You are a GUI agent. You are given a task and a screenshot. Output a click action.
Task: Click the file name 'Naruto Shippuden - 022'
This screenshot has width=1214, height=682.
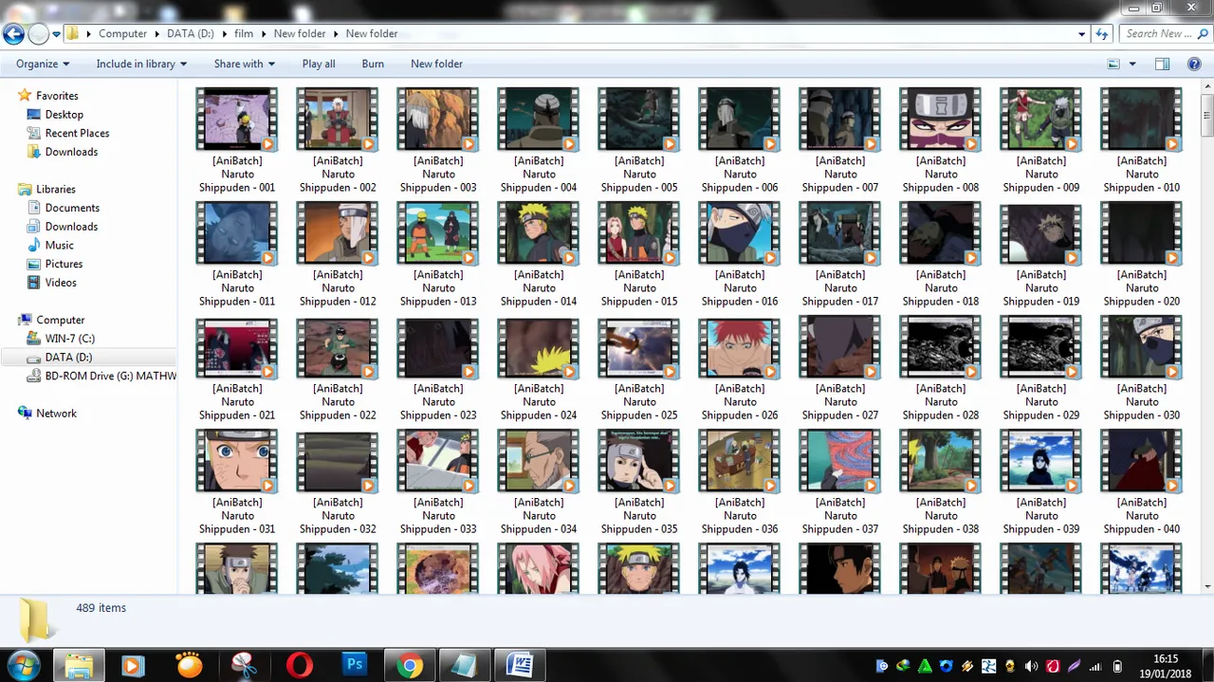click(338, 402)
